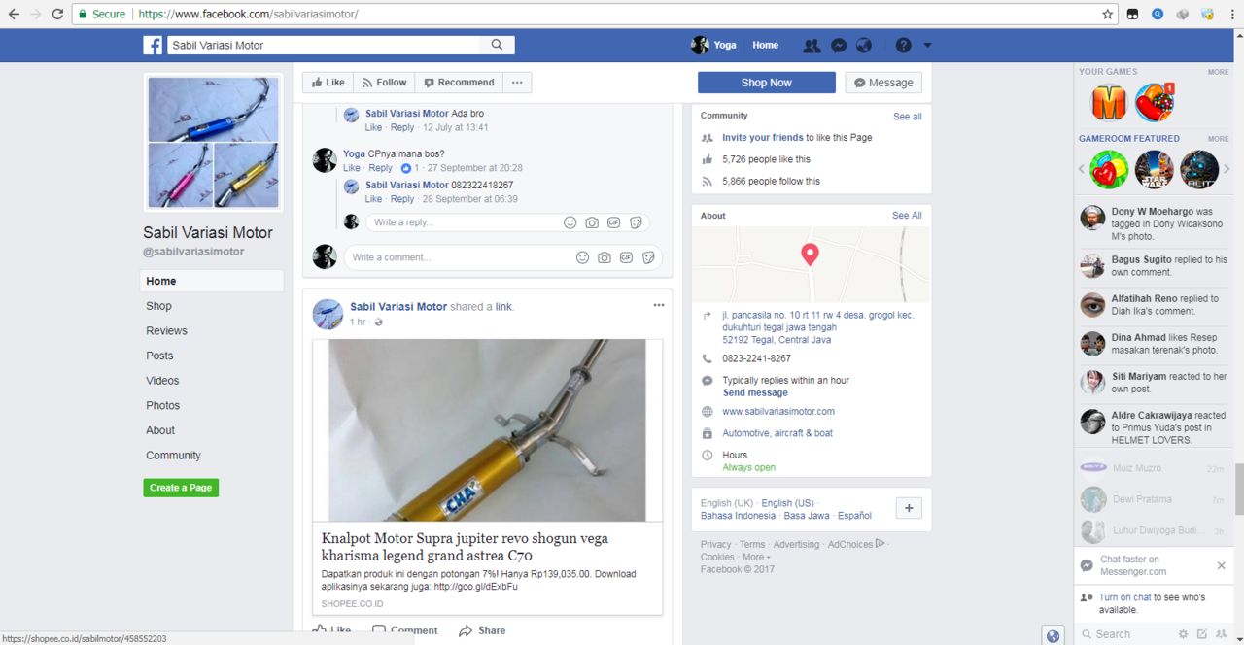
Task: Click the Recommend button
Action: pos(459,83)
